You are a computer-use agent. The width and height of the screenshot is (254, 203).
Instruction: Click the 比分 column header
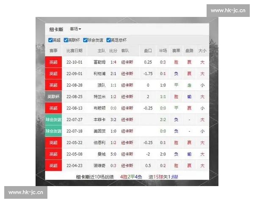[113, 51]
